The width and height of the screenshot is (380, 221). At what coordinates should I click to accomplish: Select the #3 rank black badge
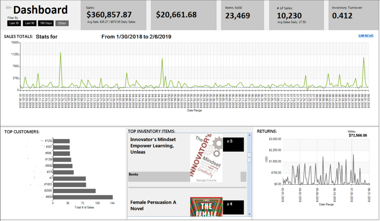(233, 145)
